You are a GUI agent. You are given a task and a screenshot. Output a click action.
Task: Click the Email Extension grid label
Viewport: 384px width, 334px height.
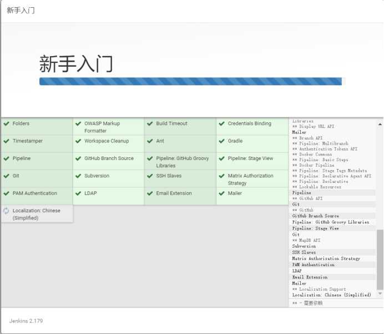tap(174, 193)
